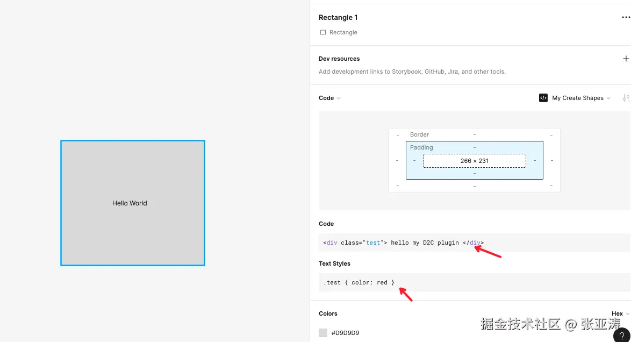The height and width of the screenshot is (342, 631).
Task: Open code settings sliders icon
Action: click(626, 98)
